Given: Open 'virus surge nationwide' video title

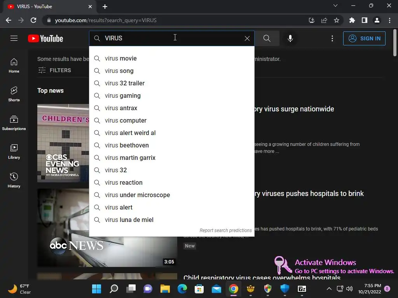Looking at the screenshot, I should click(x=294, y=109).
